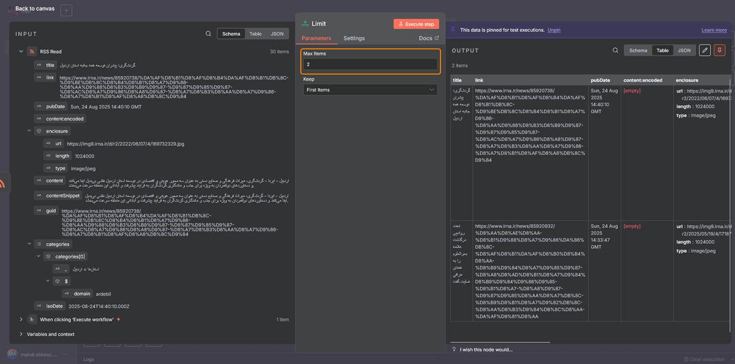This screenshot has height=364, width=735.
Task: Click the pencil edit output icon
Action: pyautogui.click(x=705, y=50)
